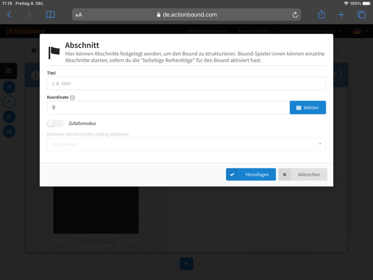Go to 'Bound erstellen' menu item
The image size is (373, 280).
coord(254,31)
